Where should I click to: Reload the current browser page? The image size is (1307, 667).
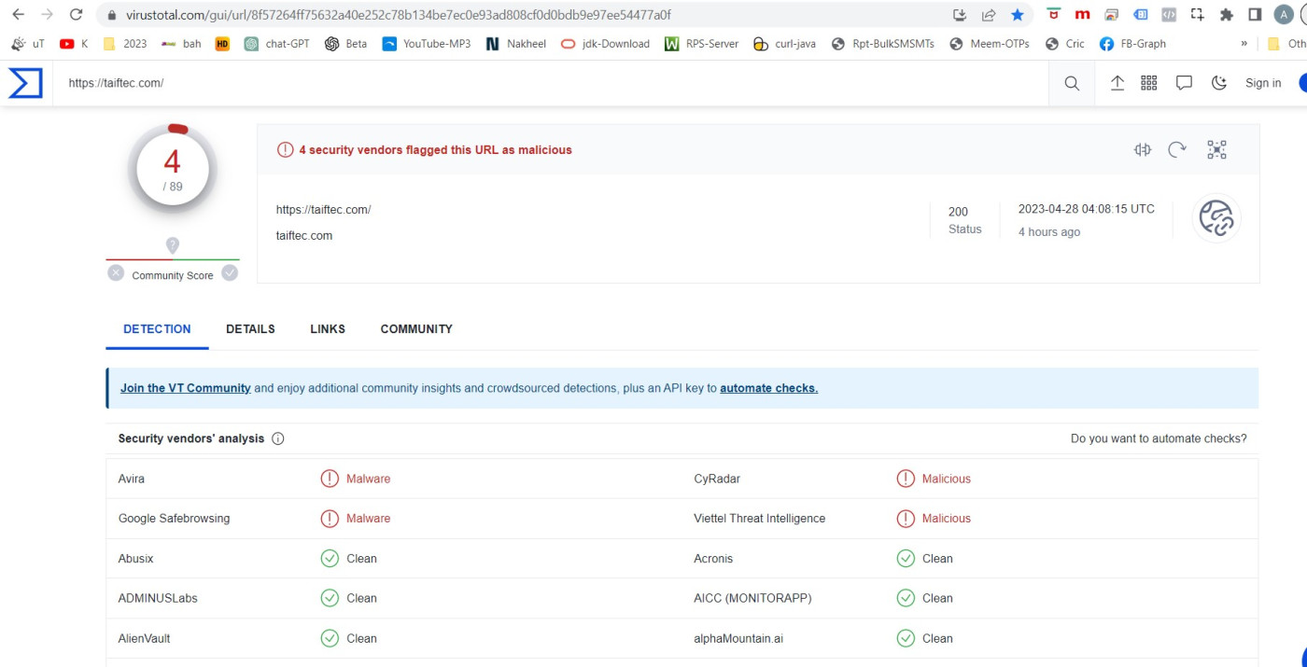tap(77, 15)
